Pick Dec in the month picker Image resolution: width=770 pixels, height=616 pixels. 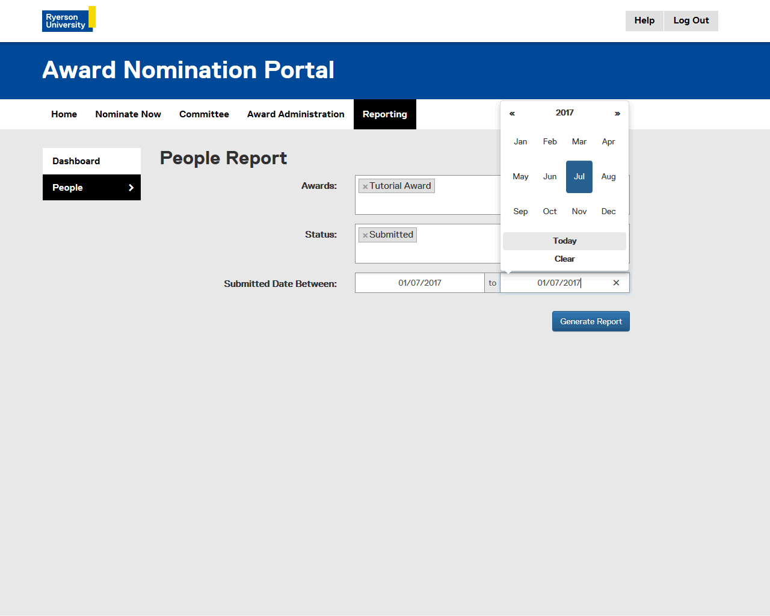click(608, 212)
